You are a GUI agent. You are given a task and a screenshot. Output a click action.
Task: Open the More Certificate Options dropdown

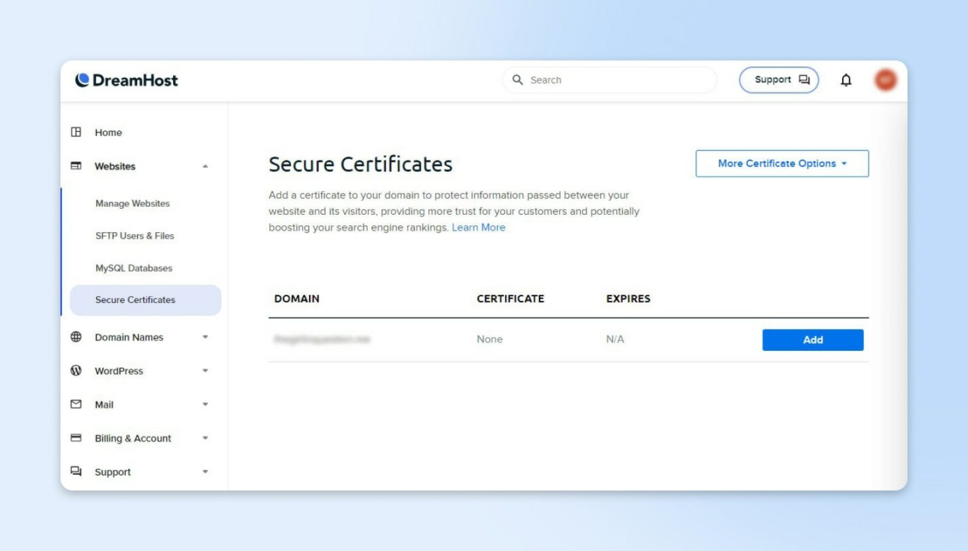tap(782, 163)
